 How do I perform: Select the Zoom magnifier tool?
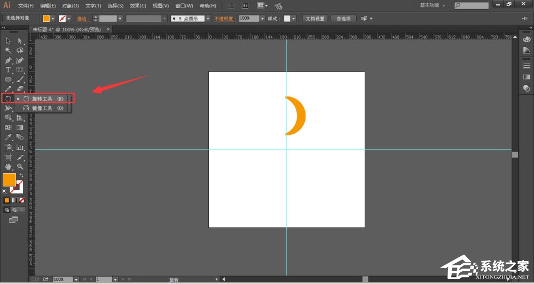pos(20,167)
